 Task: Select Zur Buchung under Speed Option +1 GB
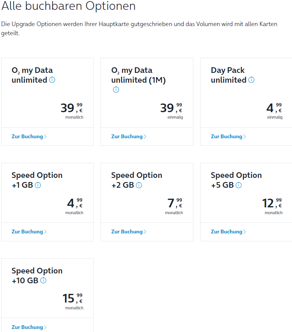(x=29, y=232)
